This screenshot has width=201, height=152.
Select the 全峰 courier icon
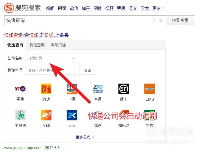click(46, 115)
